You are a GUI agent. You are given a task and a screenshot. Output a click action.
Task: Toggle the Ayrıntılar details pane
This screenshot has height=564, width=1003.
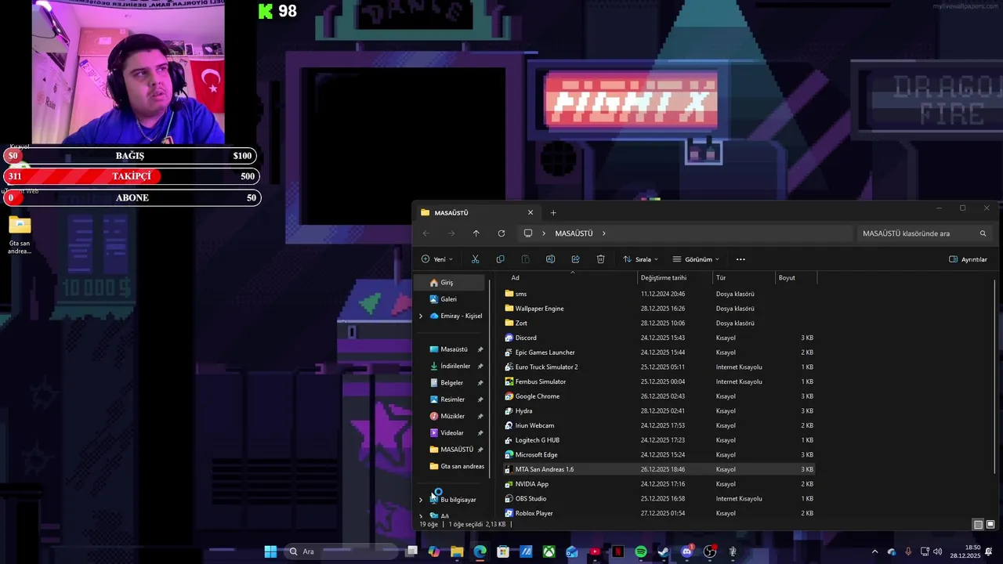(968, 259)
